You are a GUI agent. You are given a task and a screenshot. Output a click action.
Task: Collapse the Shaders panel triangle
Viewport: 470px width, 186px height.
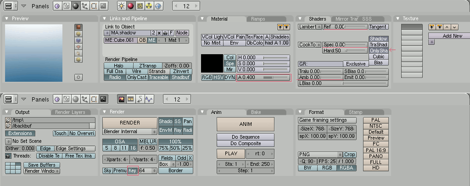coord(300,19)
